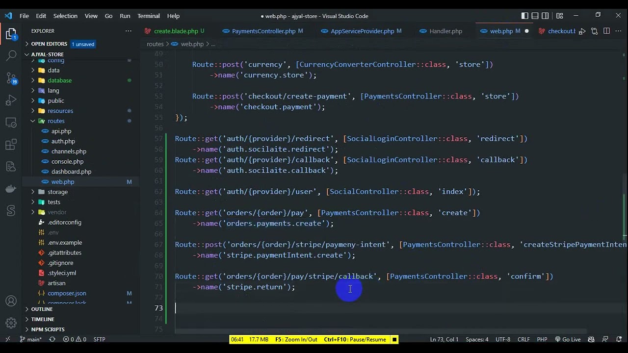628x353 pixels.
Task: Expand the storage folder
Action: 57,192
